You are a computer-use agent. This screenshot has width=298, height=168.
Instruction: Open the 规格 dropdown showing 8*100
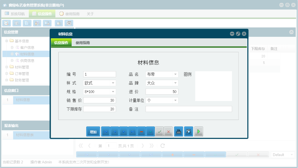[x=113, y=92]
